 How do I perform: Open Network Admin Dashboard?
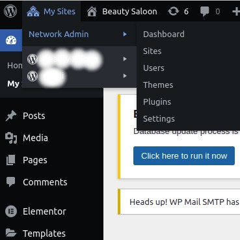[164, 34]
